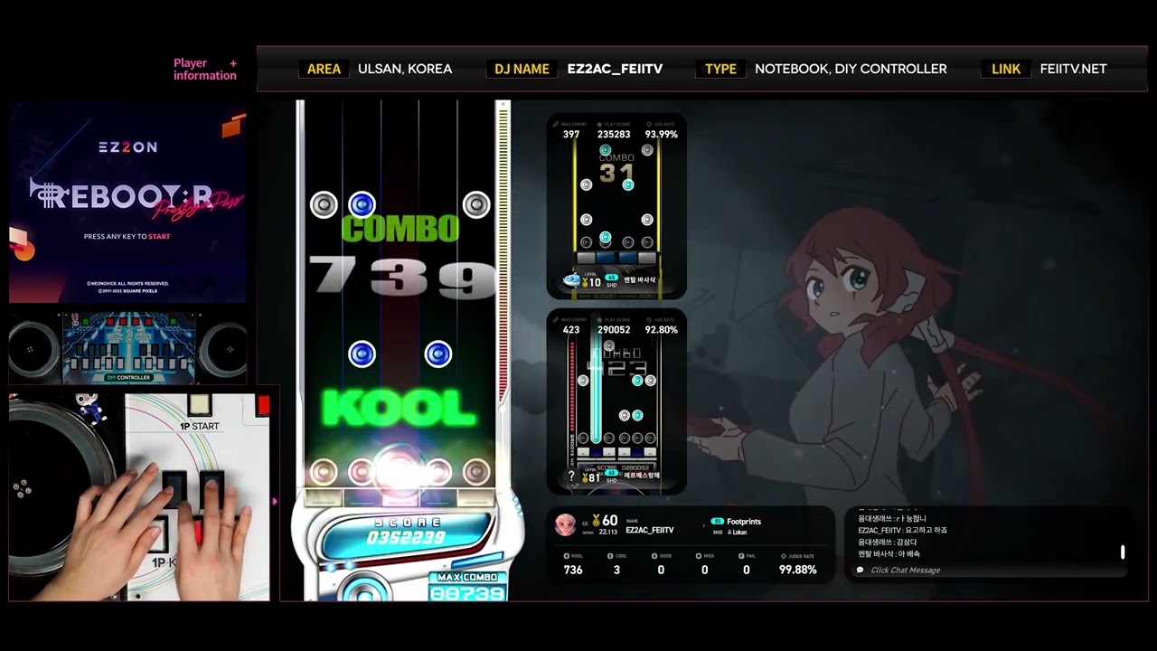The height and width of the screenshot is (651, 1157).
Task: Click the DJ NAME label
Action: (522, 69)
